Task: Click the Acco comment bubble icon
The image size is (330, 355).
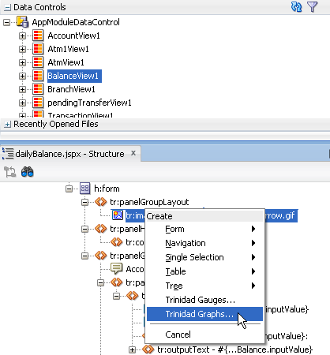Action: pos(117,269)
